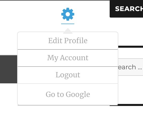Focus the search text field
Image resolution: width=143 pixels, height=116 pixels.
(131, 67)
